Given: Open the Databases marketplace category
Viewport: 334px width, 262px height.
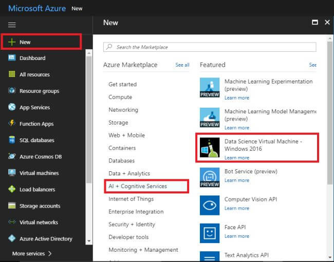Looking at the screenshot, I should tap(122, 160).
